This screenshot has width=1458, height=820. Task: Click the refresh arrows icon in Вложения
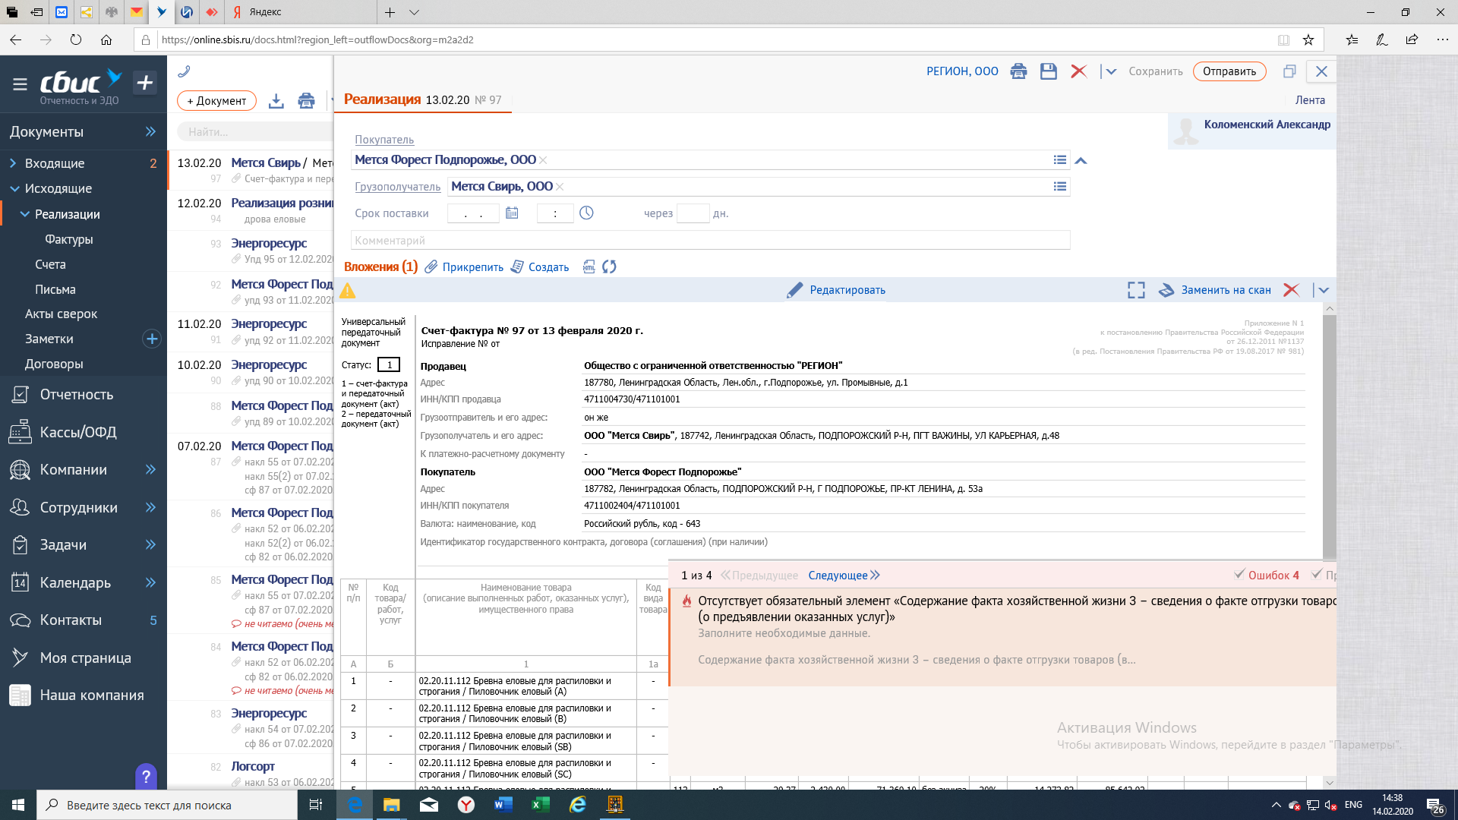pyautogui.click(x=609, y=266)
